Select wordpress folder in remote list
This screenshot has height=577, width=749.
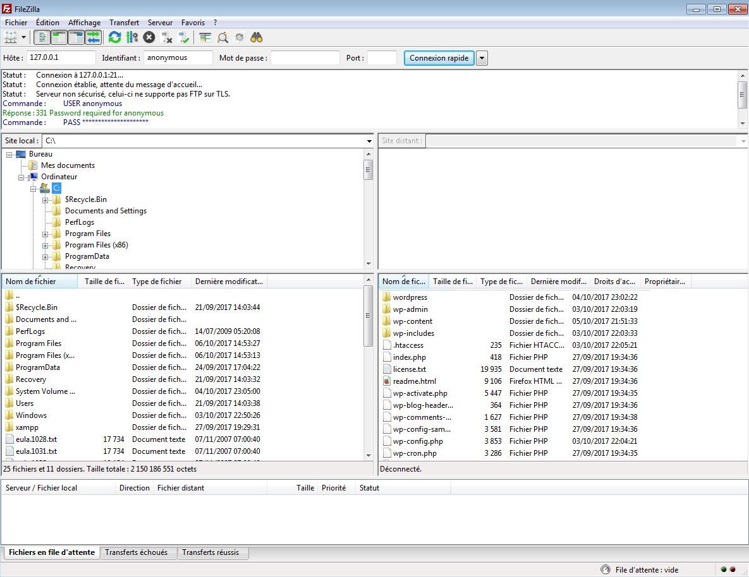[x=410, y=297]
